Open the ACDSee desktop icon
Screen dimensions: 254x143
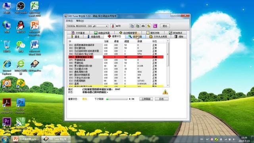[7, 85]
